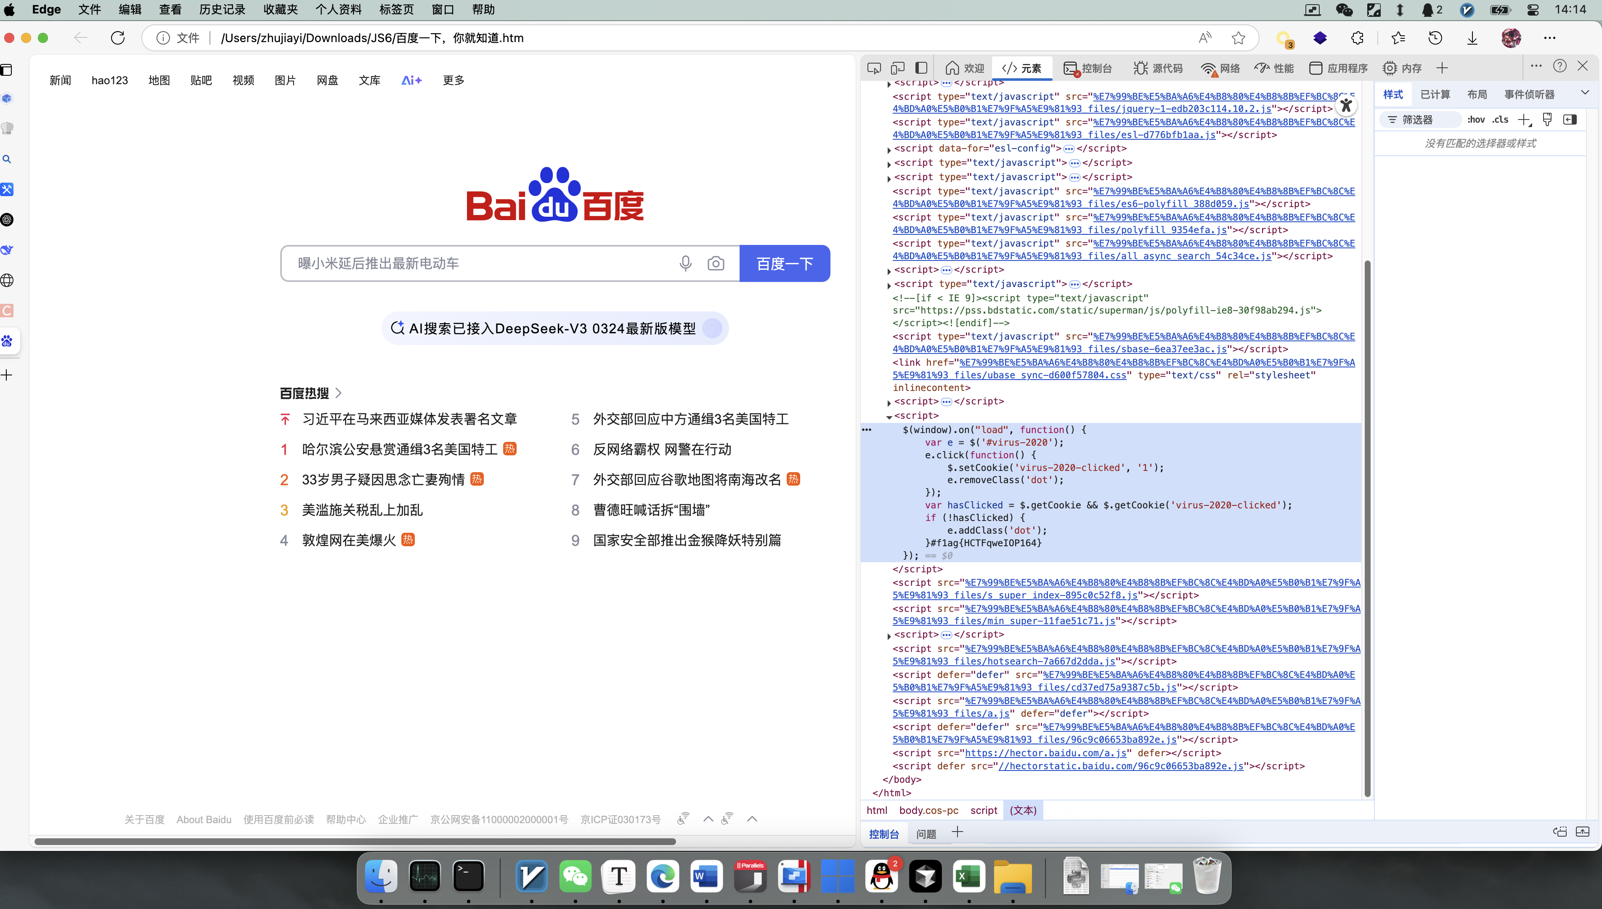The width and height of the screenshot is (1602, 909).
Task: Open the 源代码 tab
Action: [1158, 68]
